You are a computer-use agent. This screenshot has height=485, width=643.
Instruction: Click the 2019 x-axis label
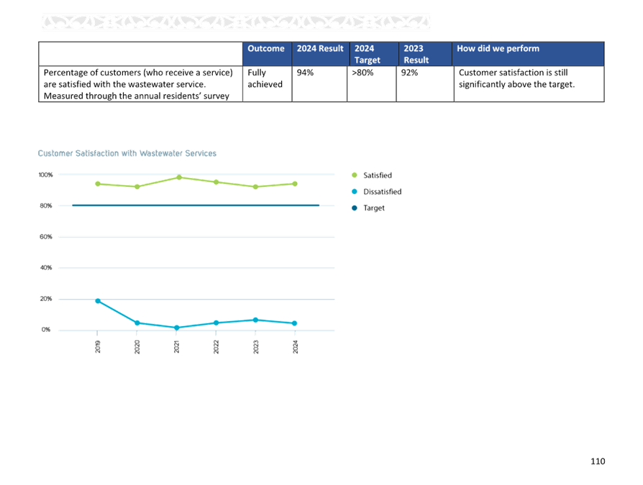pos(98,346)
